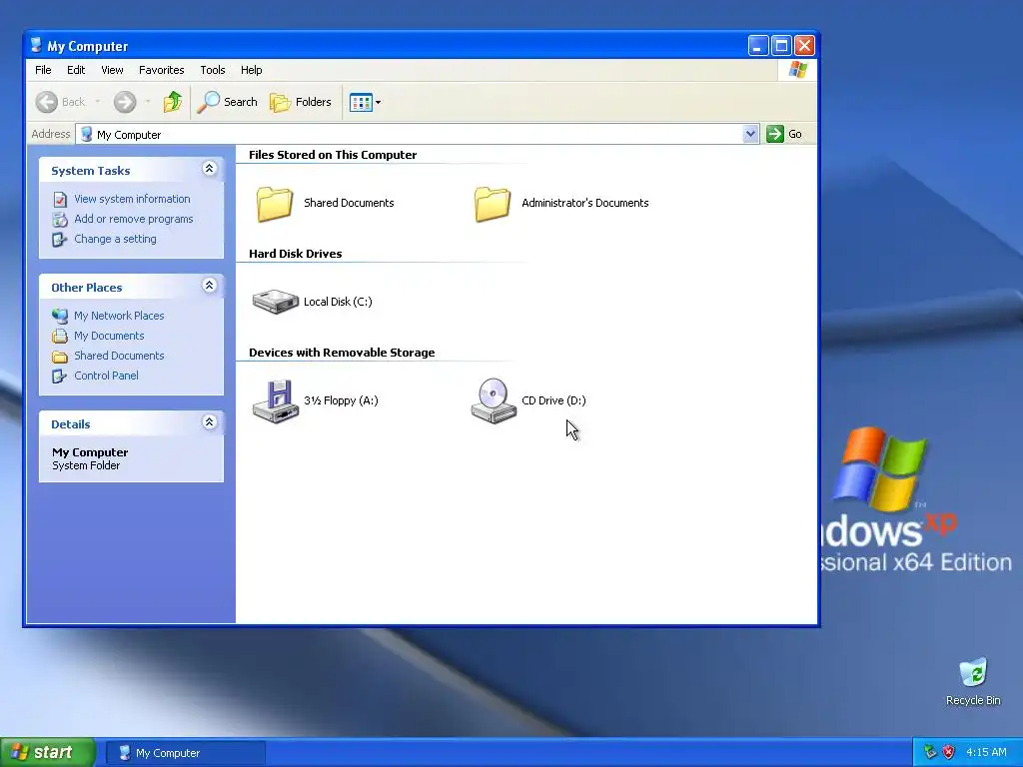Minimize the My Computer window
The height and width of the screenshot is (767, 1023).
pyautogui.click(x=757, y=46)
